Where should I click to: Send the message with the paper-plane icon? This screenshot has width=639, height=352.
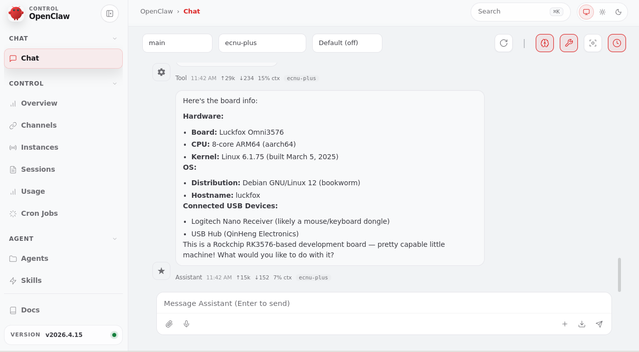599,324
